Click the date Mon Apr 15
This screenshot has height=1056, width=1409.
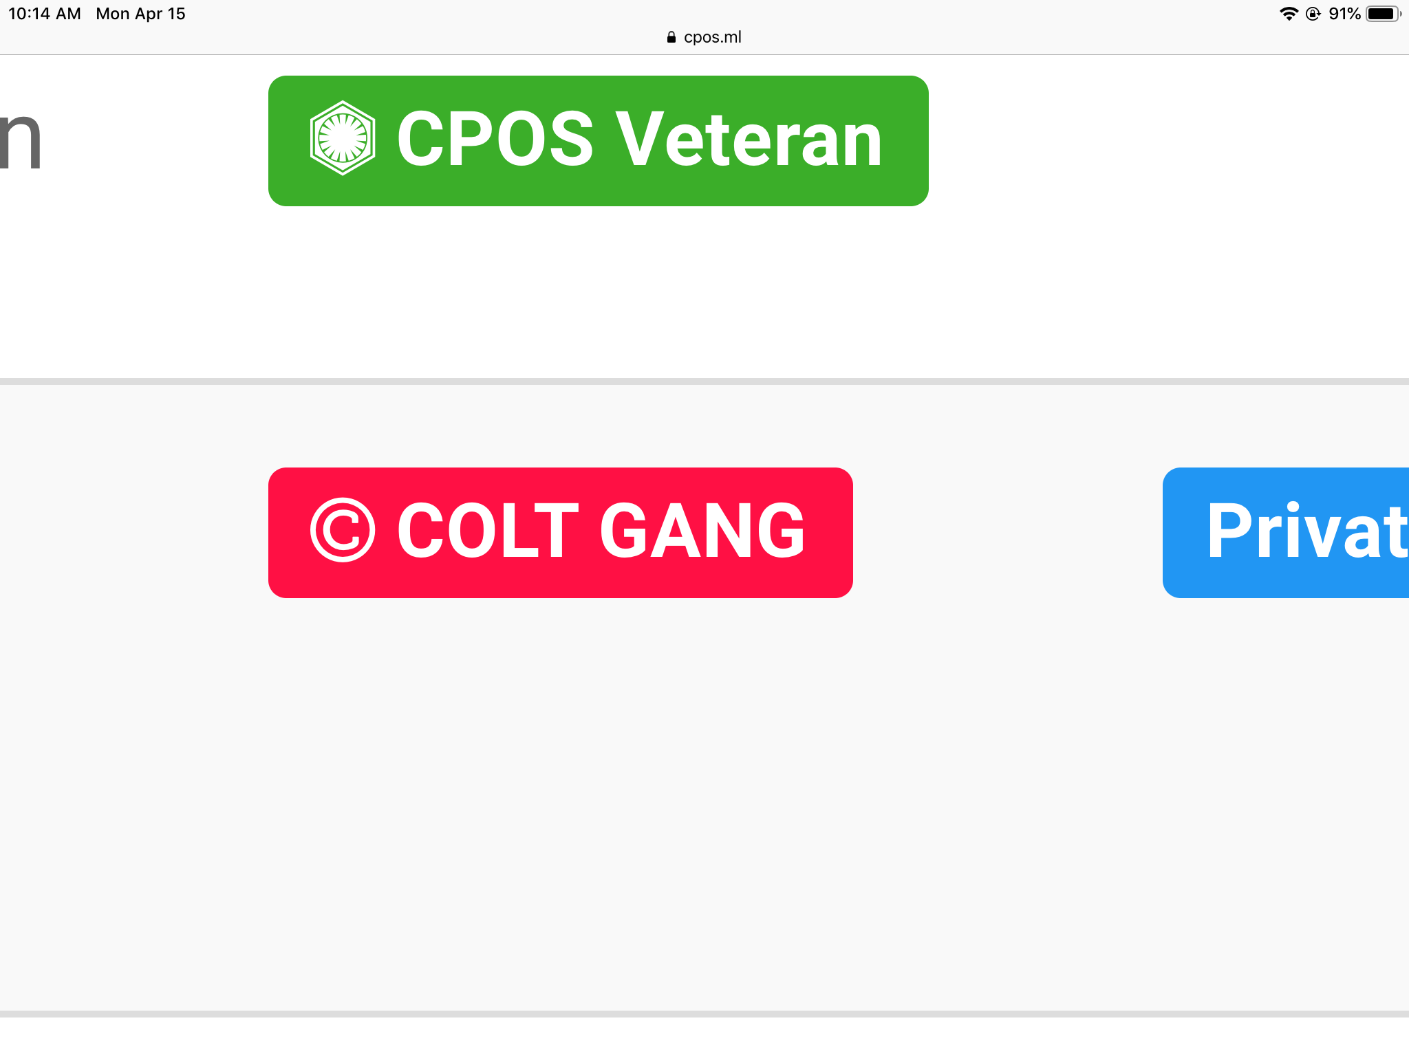click(140, 13)
